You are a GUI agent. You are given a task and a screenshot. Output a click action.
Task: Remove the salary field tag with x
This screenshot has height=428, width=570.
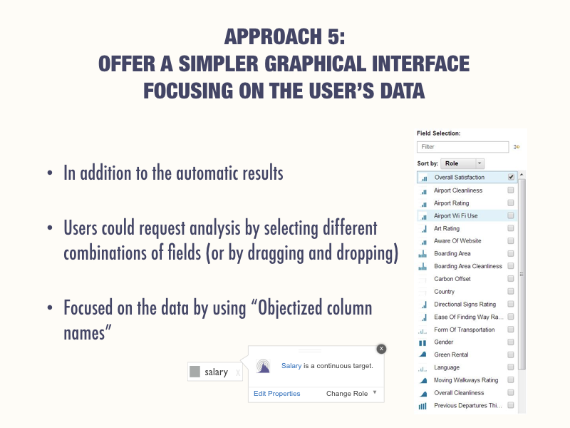click(238, 372)
